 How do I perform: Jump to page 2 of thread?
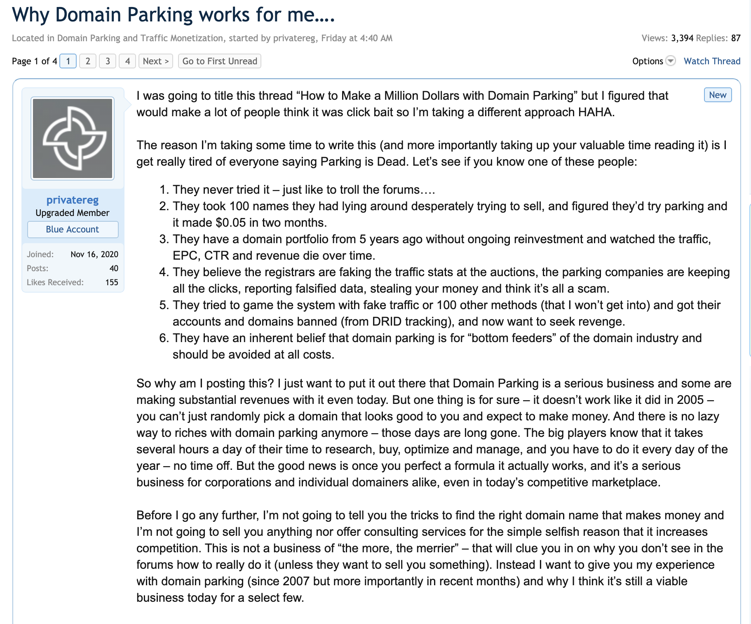tap(88, 61)
